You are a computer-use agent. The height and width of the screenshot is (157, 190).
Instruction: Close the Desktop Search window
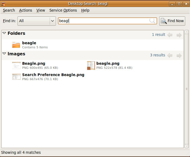[x=186, y=4]
